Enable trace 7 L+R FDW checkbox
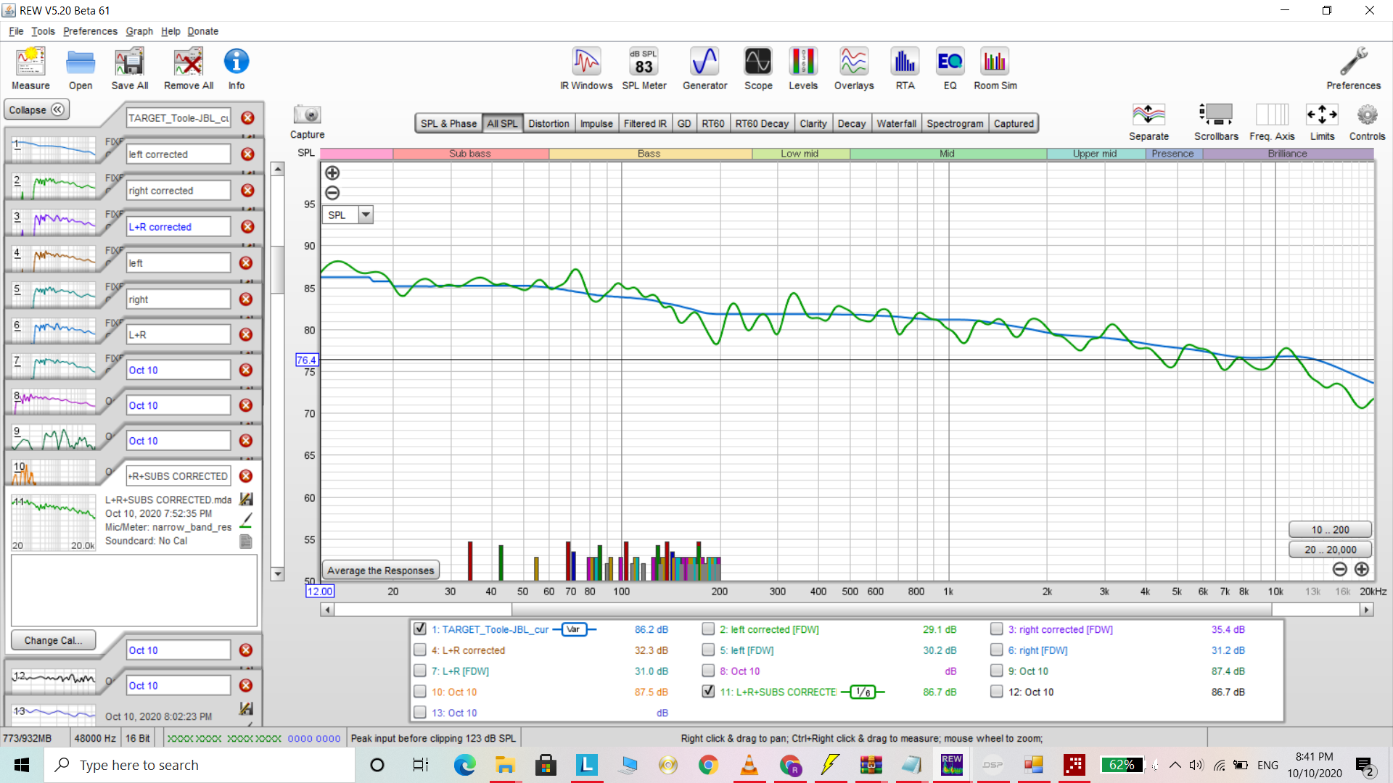The width and height of the screenshot is (1393, 783). pos(419,671)
